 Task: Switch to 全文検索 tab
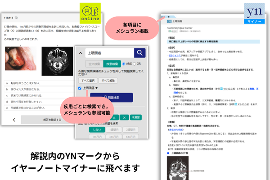pos(93,64)
